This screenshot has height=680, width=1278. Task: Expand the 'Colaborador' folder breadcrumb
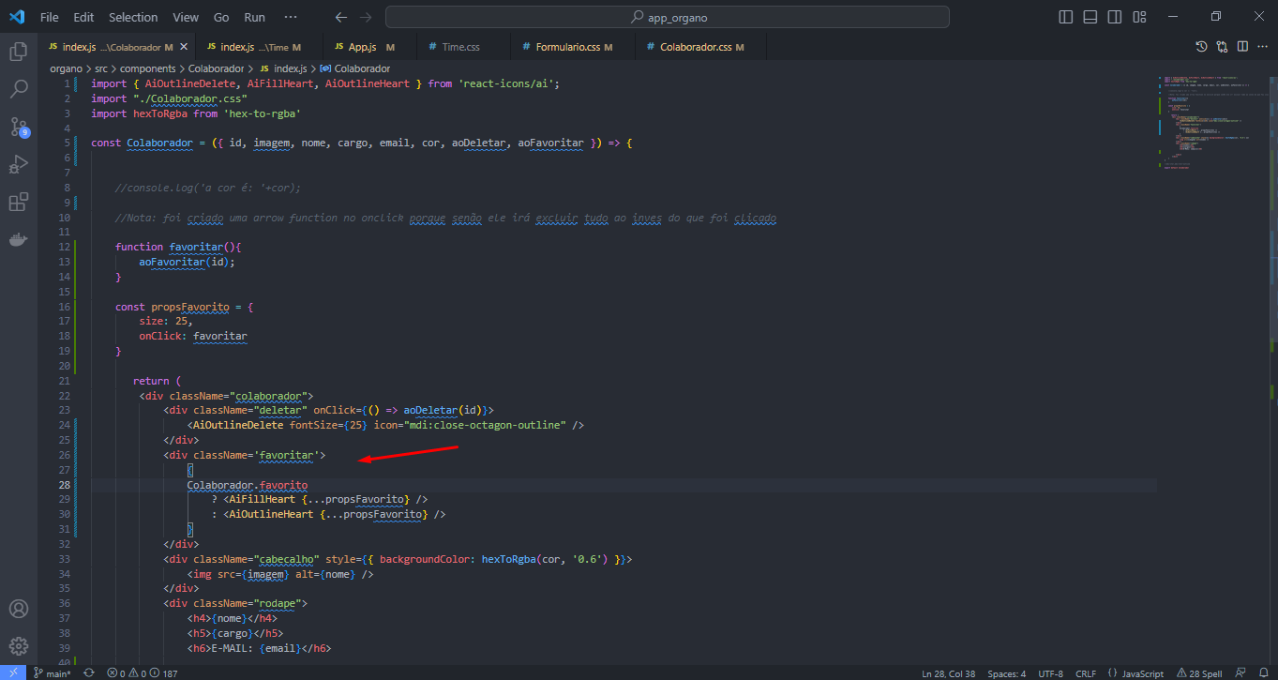click(x=216, y=68)
